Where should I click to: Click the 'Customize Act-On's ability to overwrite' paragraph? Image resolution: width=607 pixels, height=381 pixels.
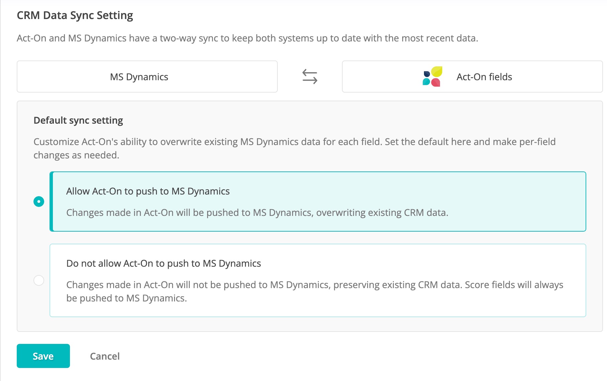pyautogui.click(x=294, y=148)
